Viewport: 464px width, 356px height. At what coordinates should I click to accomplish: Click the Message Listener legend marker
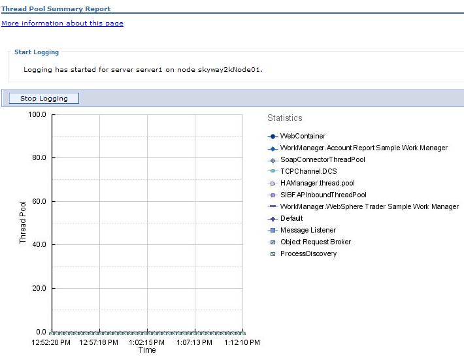273,230
